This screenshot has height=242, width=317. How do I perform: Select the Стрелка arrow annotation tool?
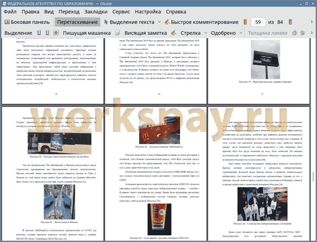[x=191, y=33]
